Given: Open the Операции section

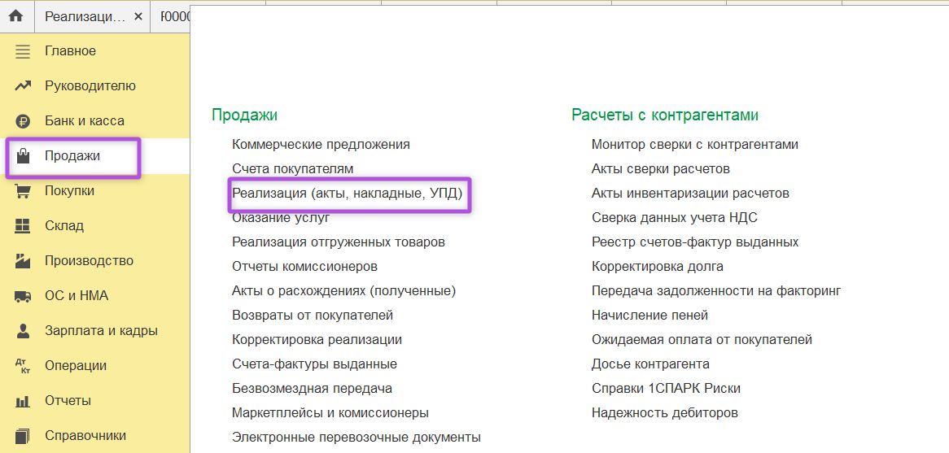Looking at the screenshot, I should (76, 366).
